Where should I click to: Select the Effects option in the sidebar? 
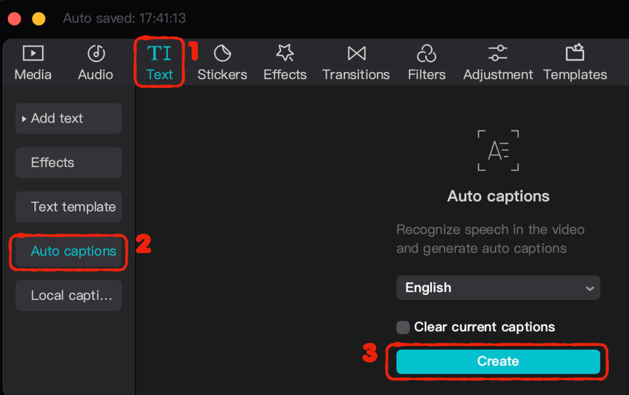68,162
